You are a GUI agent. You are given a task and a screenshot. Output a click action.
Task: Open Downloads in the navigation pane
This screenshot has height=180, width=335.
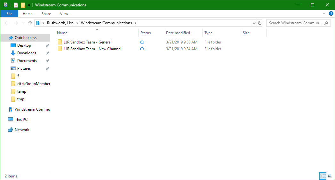pyautogui.click(x=27, y=53)
